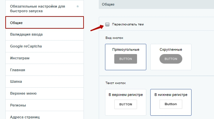
Task: Click the Текст кнопок heading
Action: [x=116, y=83]
